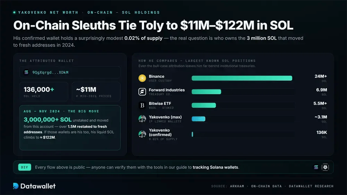Click the green status dot in header
The height and width of the screenshot is (195, 347).
(14, 12)
